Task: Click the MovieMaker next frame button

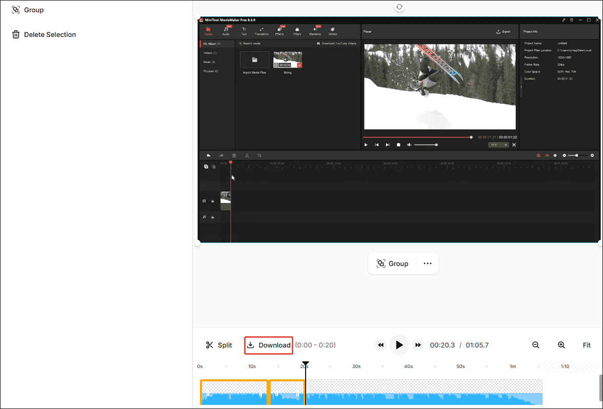Action: click(388, 145)
